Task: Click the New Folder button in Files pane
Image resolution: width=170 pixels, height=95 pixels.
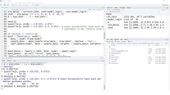Action: click(110, 41)
